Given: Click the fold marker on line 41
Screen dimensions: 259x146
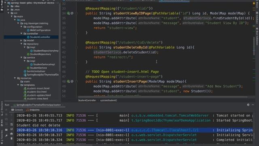Looking at the screenshot, I should click(76, 47).
